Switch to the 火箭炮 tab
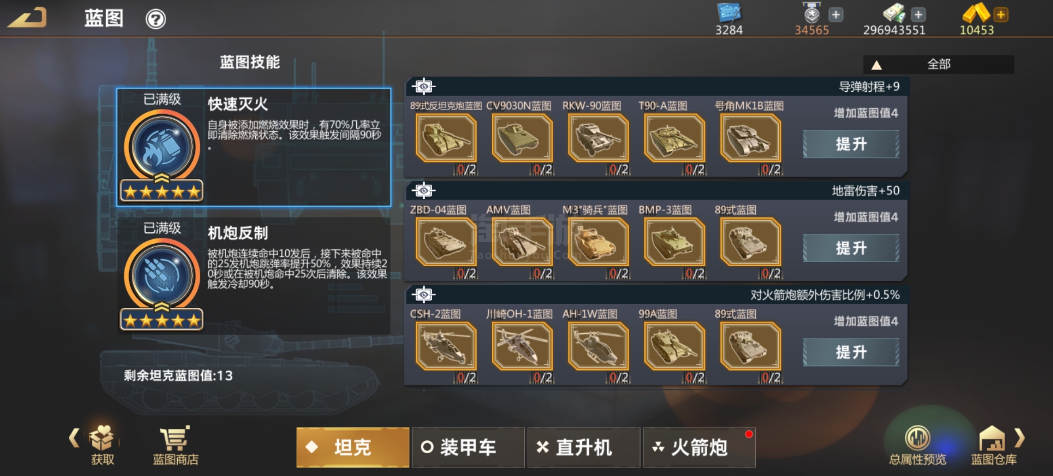Screen dimensions: 1053x476 click(x=699, y=447)
